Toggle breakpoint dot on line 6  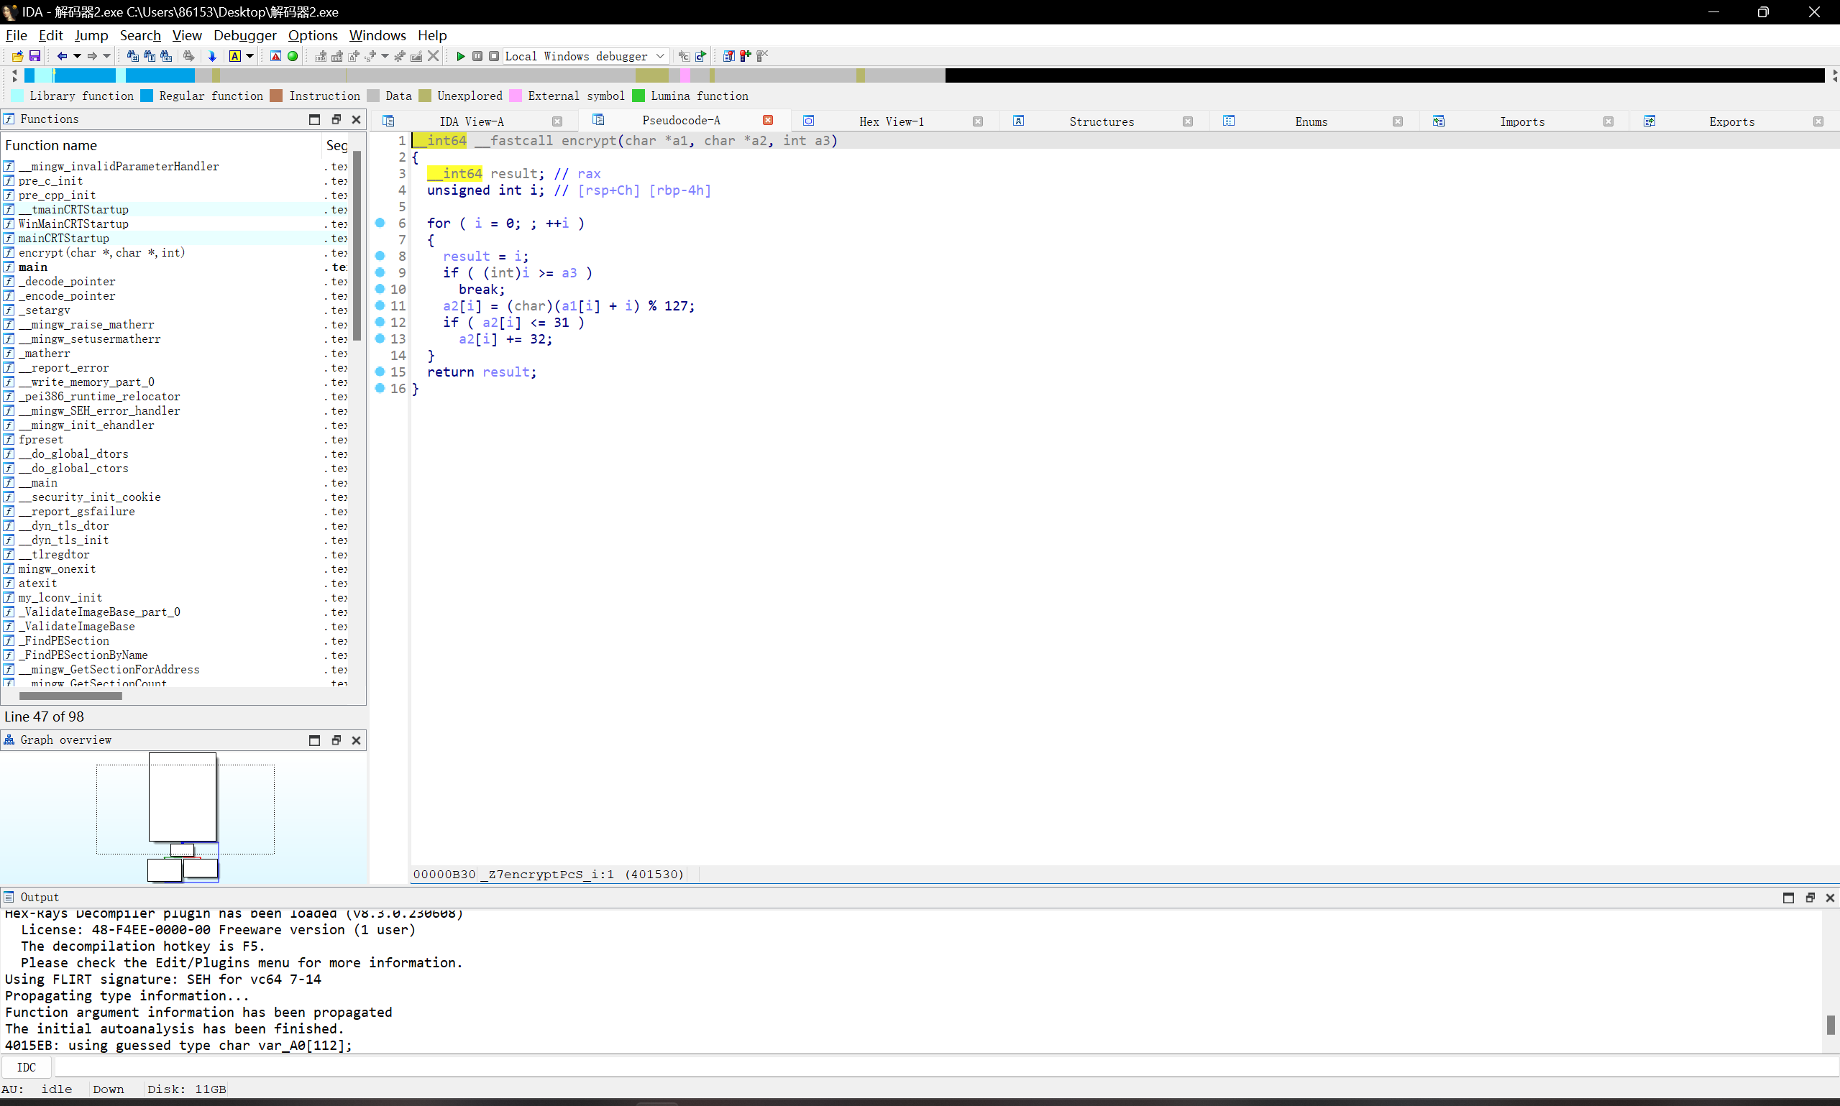tap(380, 223)
